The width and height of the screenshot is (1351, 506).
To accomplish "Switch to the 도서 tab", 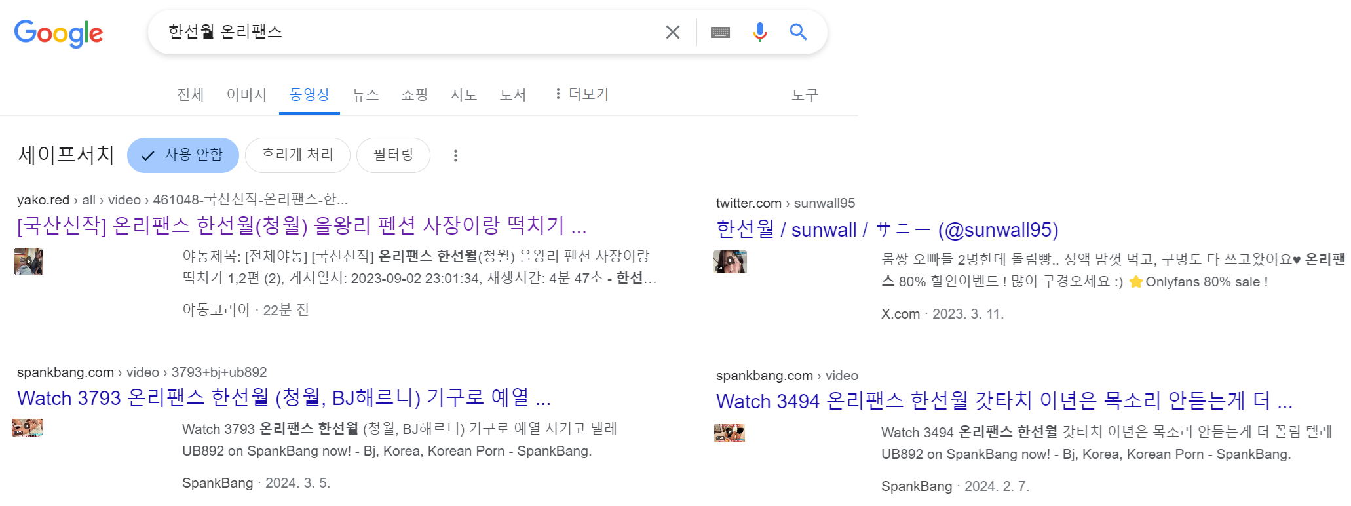I will pos(513,95).
